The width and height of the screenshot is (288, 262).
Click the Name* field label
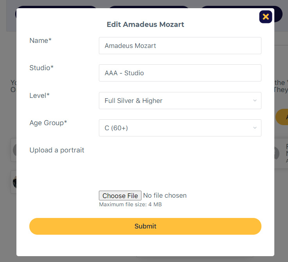40,41
